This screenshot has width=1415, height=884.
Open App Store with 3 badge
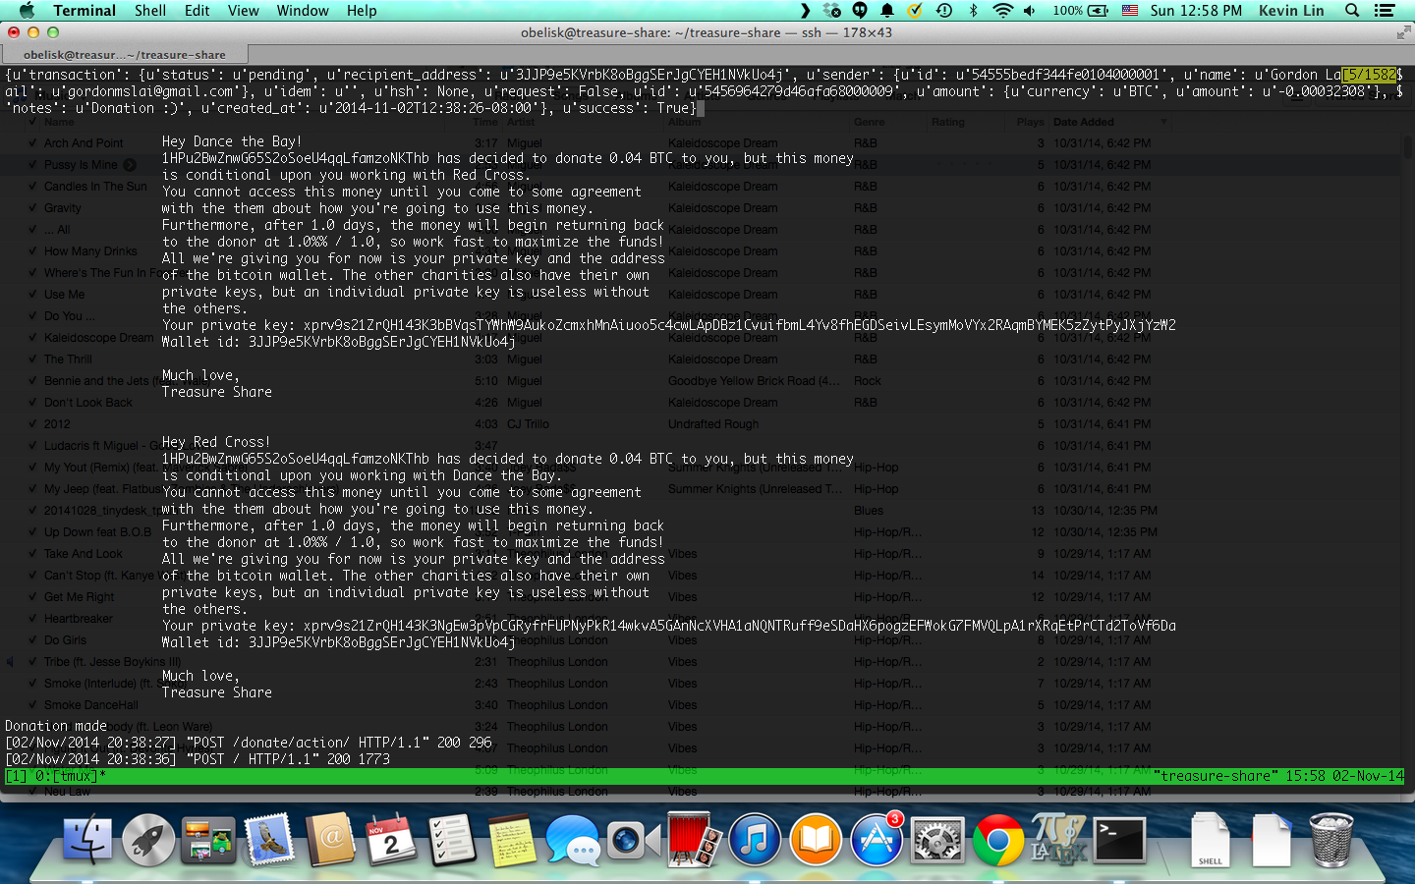[x=877, y=840]
